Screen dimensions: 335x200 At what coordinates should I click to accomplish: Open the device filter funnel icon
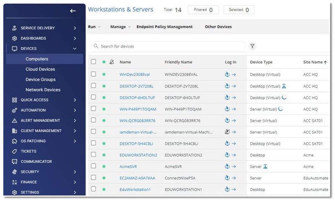[x=252, y=46]
